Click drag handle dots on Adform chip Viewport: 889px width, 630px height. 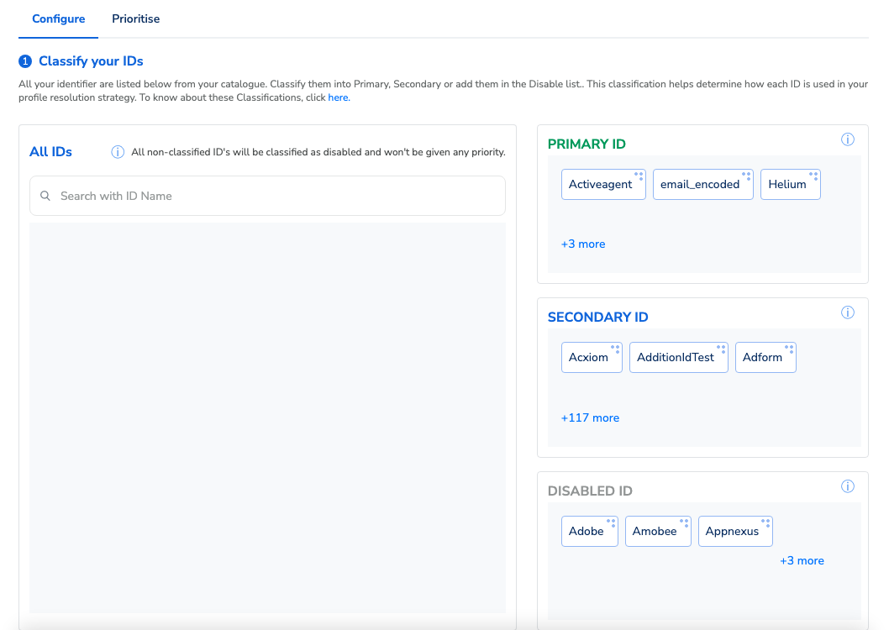coord(789,349)
